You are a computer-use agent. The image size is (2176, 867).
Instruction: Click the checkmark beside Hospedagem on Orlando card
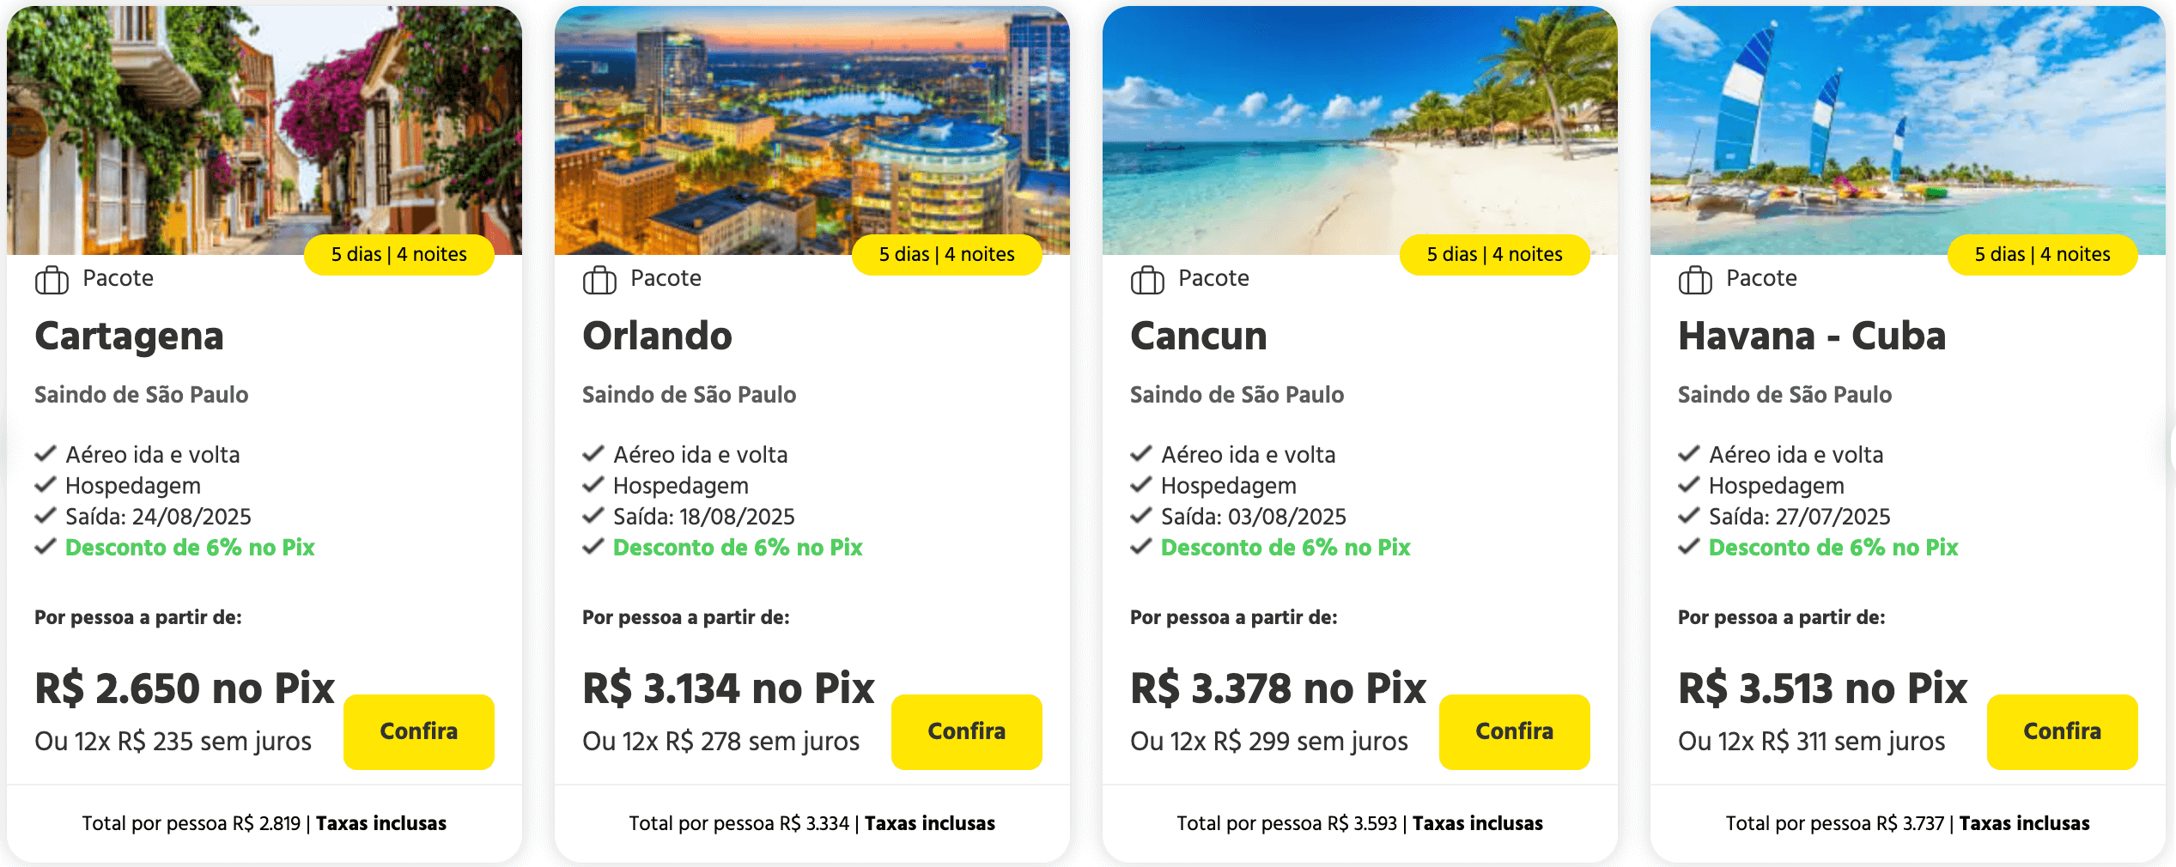click(591, 485)
